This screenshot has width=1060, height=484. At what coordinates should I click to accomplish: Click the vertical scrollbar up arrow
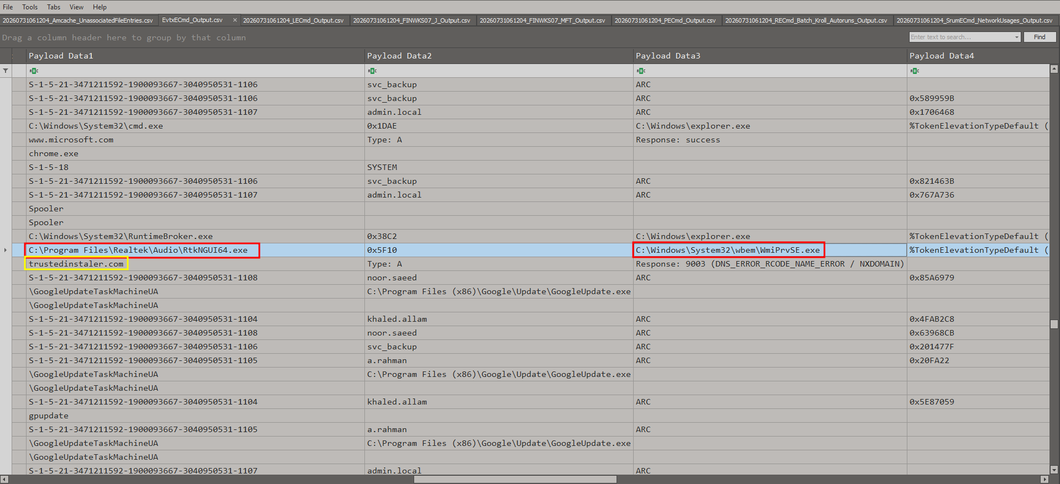pos(1054,69)
